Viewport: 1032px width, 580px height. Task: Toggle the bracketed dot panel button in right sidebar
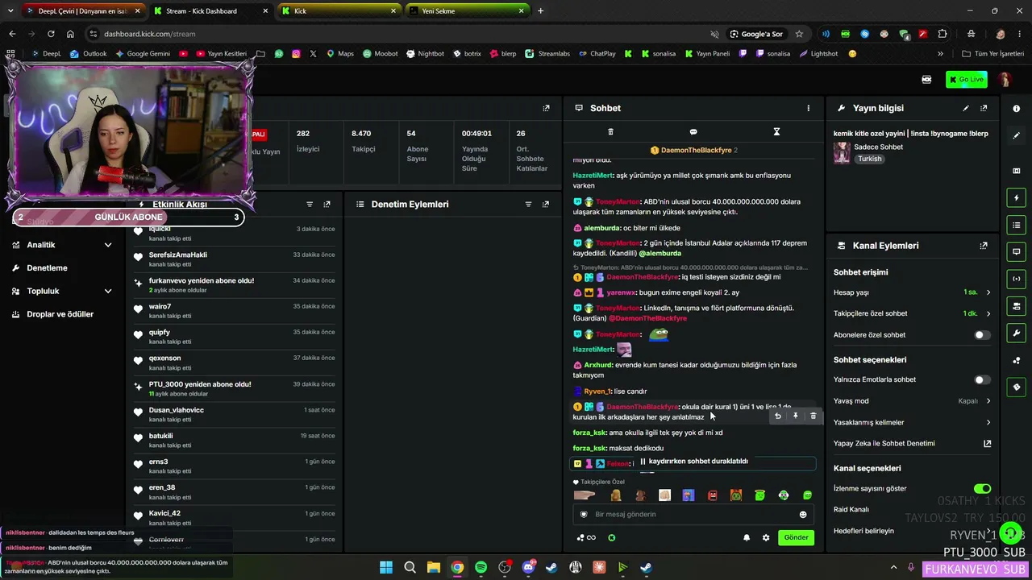(1016, 279)
